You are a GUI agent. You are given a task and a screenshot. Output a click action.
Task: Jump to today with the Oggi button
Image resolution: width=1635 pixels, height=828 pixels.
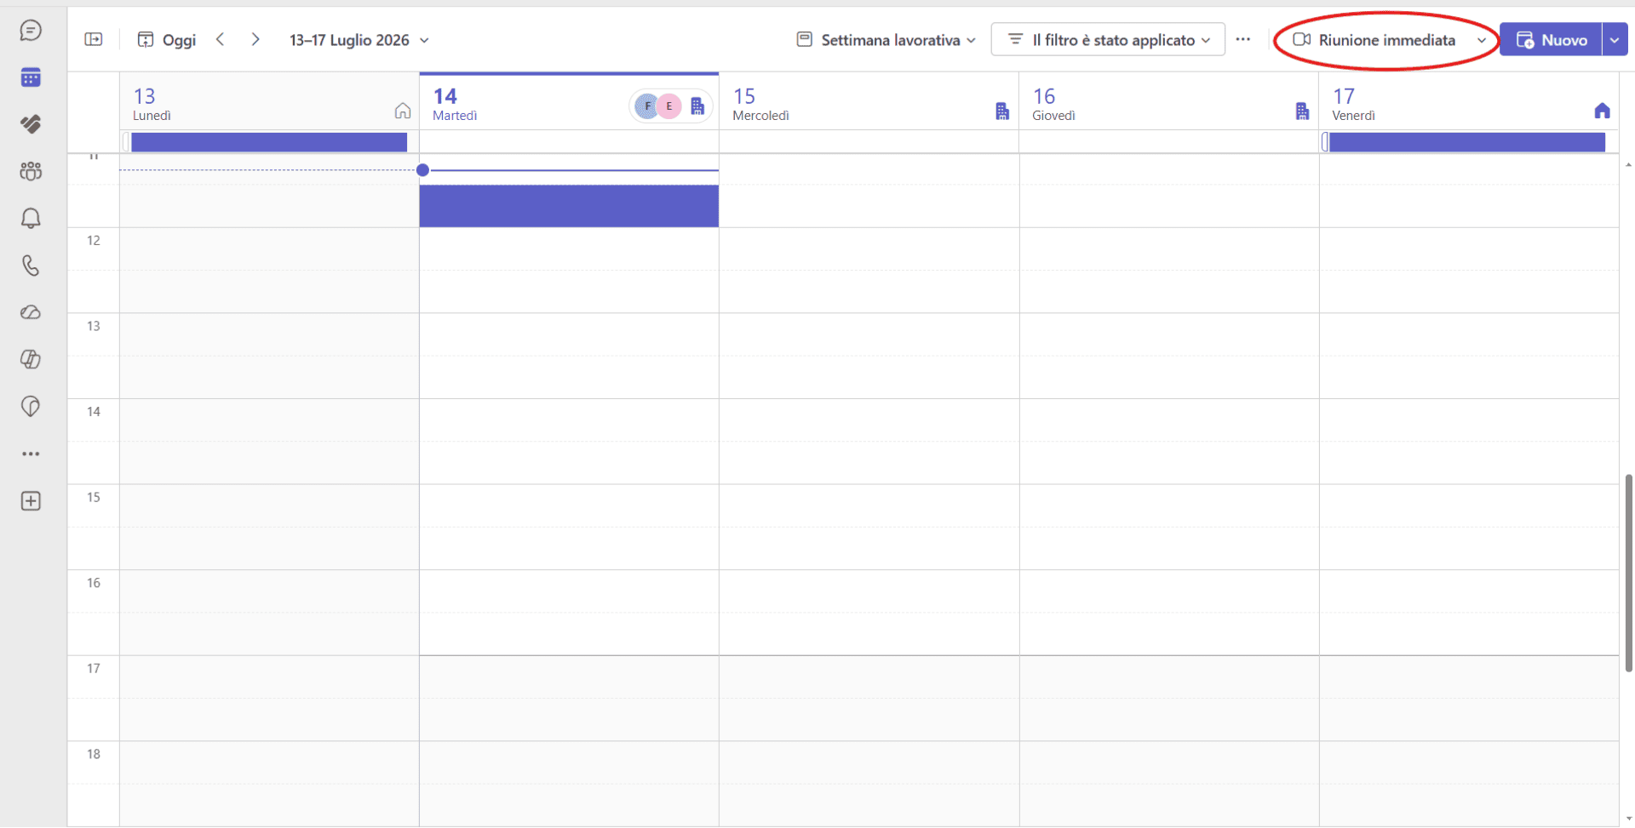coord(167,40)
